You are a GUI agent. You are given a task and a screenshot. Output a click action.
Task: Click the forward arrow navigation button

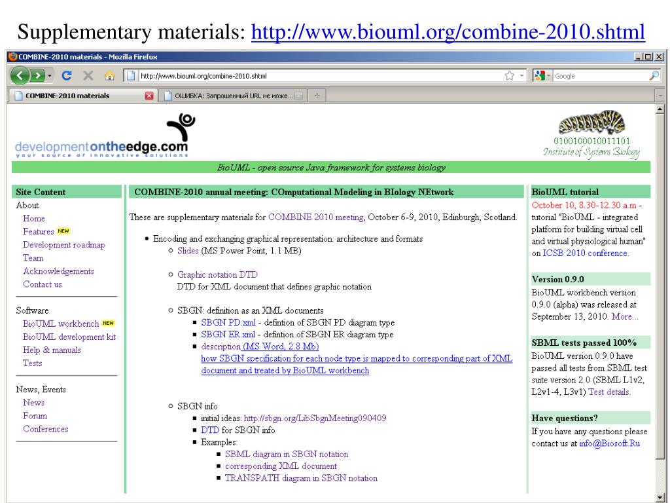coord(37,76)
